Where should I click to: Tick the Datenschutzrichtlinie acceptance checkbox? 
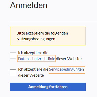[x=13, y=56]
